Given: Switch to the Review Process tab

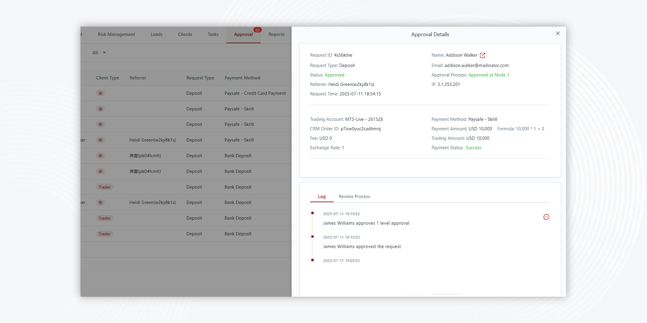Looking at the screenshot, I should 354,197.
